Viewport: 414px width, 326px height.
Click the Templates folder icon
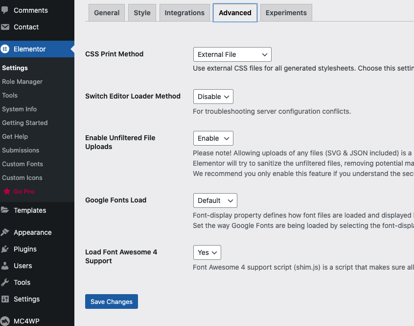(5, 210)
